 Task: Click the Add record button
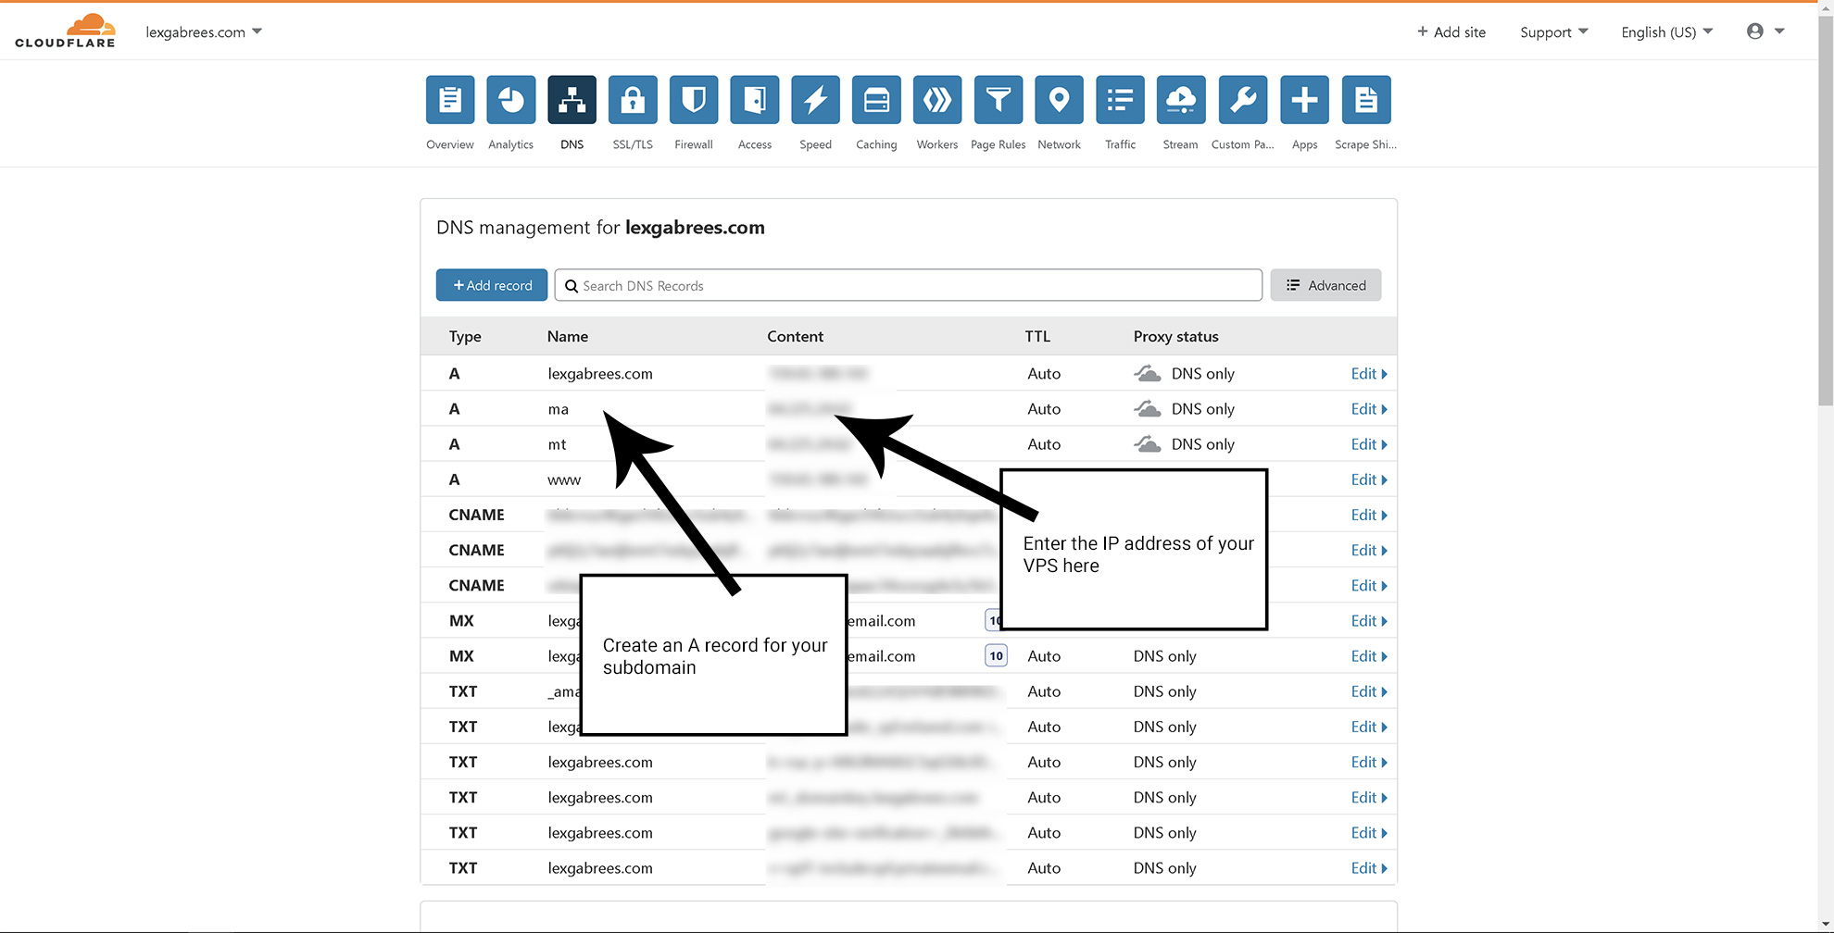click(x=492, y=285)
